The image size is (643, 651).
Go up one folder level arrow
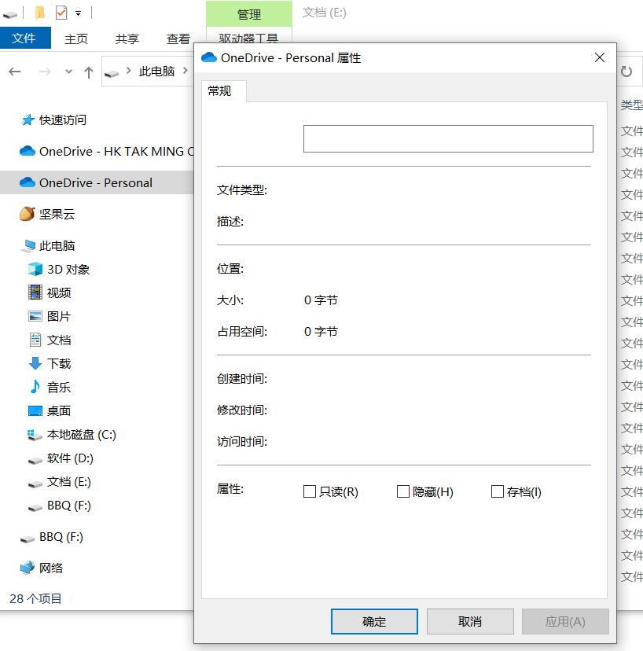click(88, 72)
